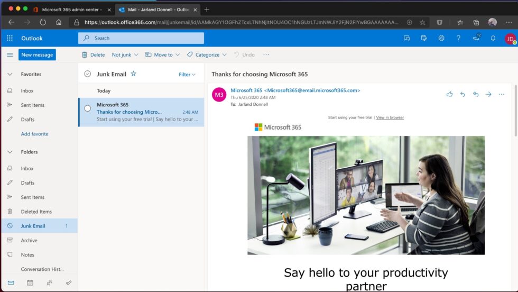Collapse the navigation pane hamburger menu
The width and height of the screenshot is (518, 292).
pyautogui.click(x=10, y=54)
